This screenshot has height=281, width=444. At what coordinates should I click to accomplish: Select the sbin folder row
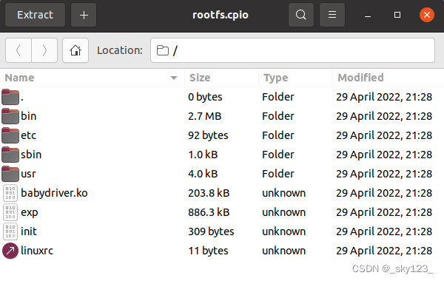(222, 155)
